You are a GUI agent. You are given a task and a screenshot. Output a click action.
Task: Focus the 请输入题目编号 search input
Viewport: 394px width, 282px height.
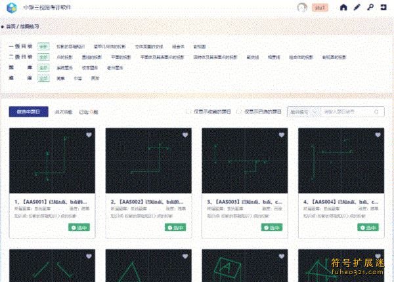pos(347,112)
